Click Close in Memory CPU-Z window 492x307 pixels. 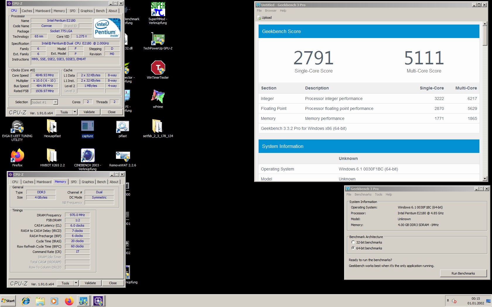point(113,283)
